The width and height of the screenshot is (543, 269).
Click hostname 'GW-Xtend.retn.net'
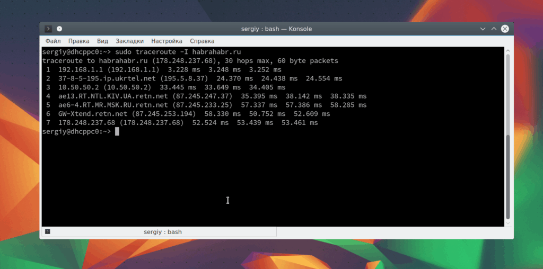pyautogui.click(x=93, y=114)
